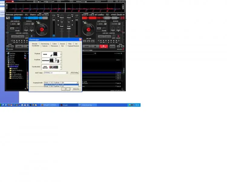227x182 pixels.
Task: Switch to the Netzwerk tab
Action: point(35,44)
